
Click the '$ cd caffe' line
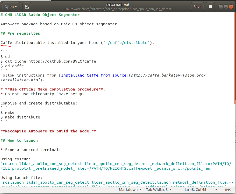point(12,66)
